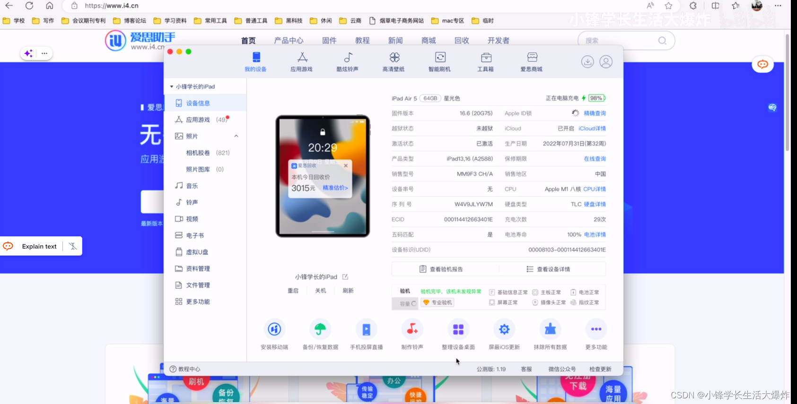This screenshot has height=404, width=797.
Task: Open the 酷炫铃声 toolbar icon
Action: pos(348,57)
